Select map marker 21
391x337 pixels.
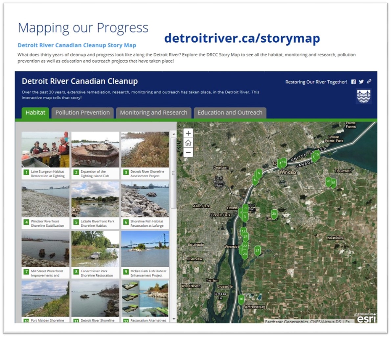pos(258,251)
